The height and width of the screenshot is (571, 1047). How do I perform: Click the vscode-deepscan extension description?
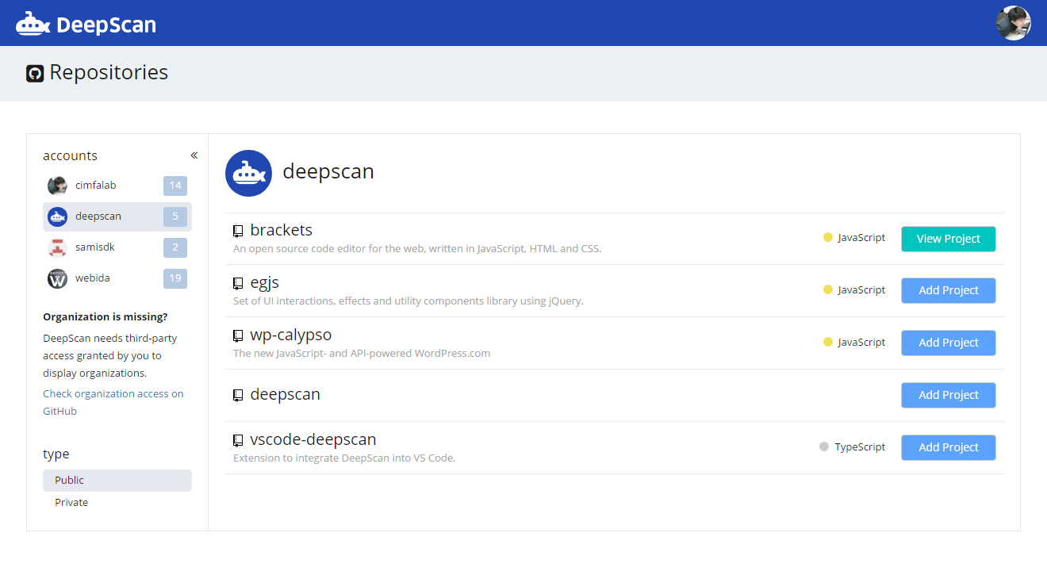344,458
